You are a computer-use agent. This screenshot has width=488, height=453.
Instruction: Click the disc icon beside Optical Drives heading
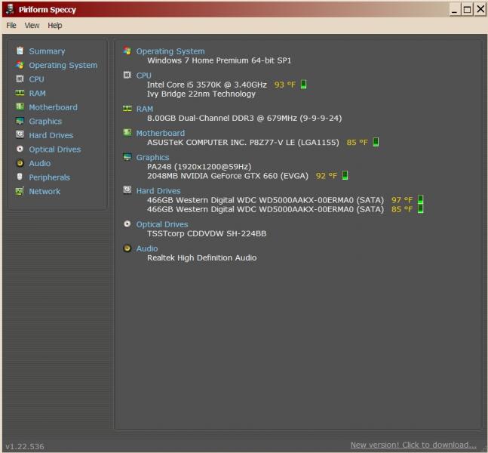point(127,223)
